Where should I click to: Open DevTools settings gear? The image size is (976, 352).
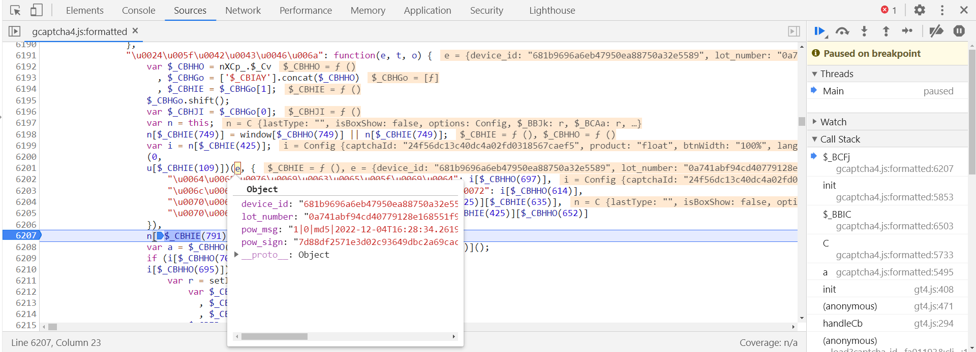[x=920, y=10]
